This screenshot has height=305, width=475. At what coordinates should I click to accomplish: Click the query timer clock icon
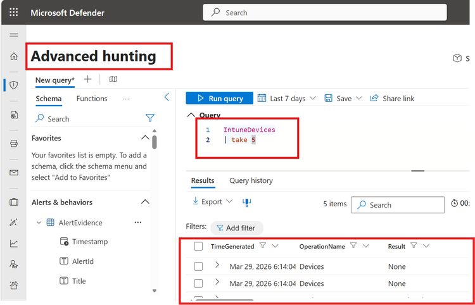(454, 203)
